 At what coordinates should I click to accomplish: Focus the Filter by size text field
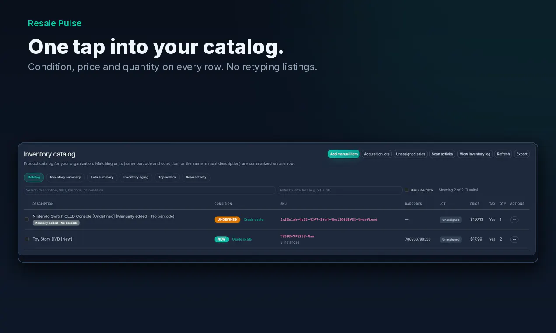point(340,190)
